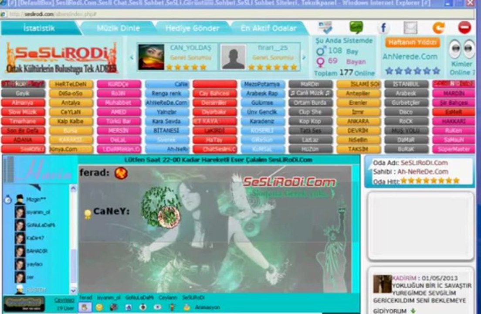Image resolution: width=481 pixels, height=314 pixels.
Task: Open the En Aktif Odalar tab
Action: (x=268, y=28)
